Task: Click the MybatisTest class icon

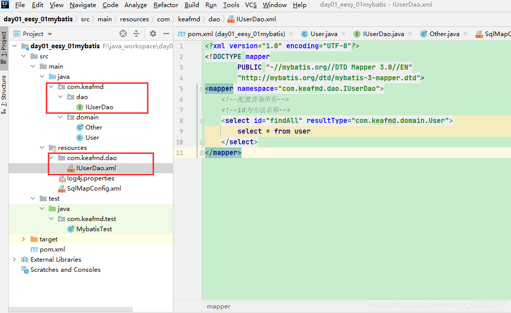Action: (x=71, y=229)
